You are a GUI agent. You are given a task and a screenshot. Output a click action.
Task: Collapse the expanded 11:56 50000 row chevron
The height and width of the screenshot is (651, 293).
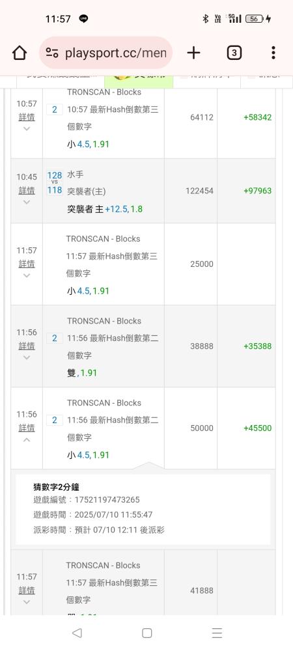(x=27, y=439)
